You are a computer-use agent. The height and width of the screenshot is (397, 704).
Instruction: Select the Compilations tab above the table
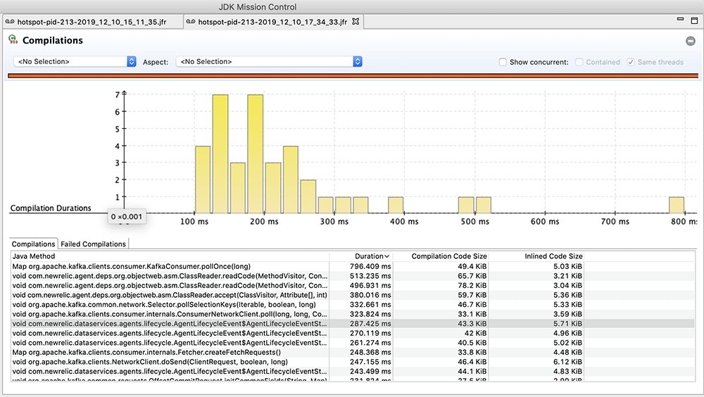click(x=33, y=244)
